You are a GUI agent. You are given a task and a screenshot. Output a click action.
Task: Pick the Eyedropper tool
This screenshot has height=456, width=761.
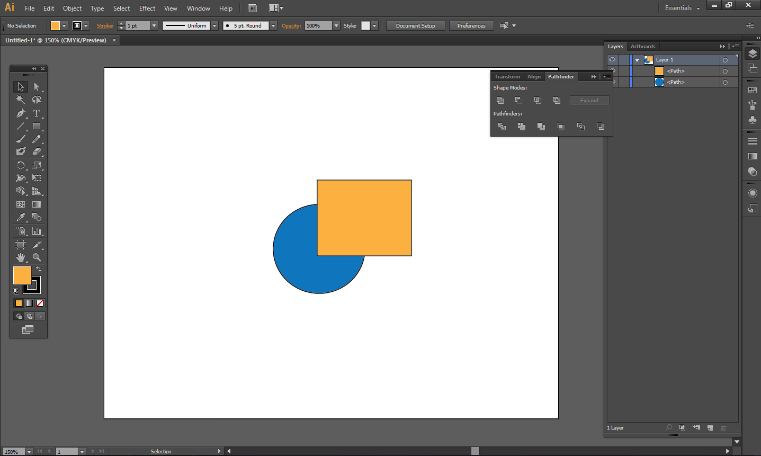coord(21,217)
